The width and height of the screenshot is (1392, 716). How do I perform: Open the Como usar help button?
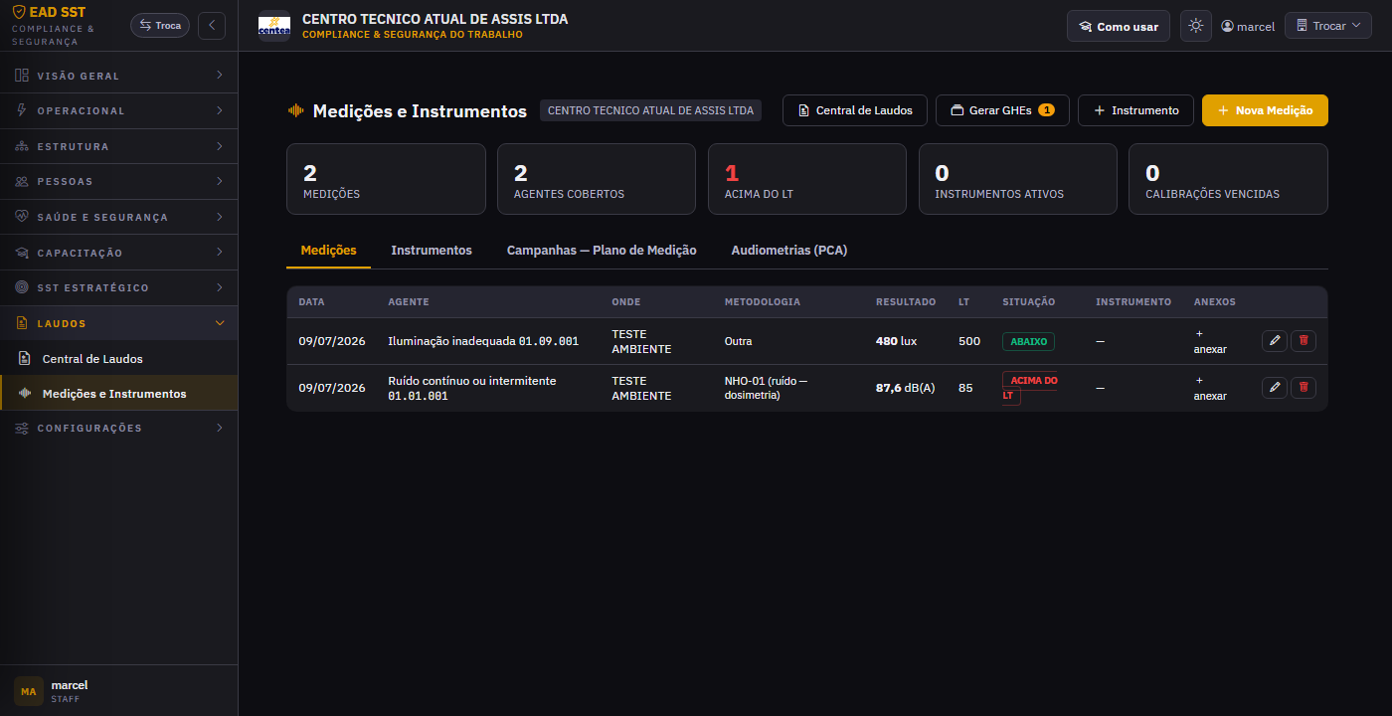(x=1119, y=27)
